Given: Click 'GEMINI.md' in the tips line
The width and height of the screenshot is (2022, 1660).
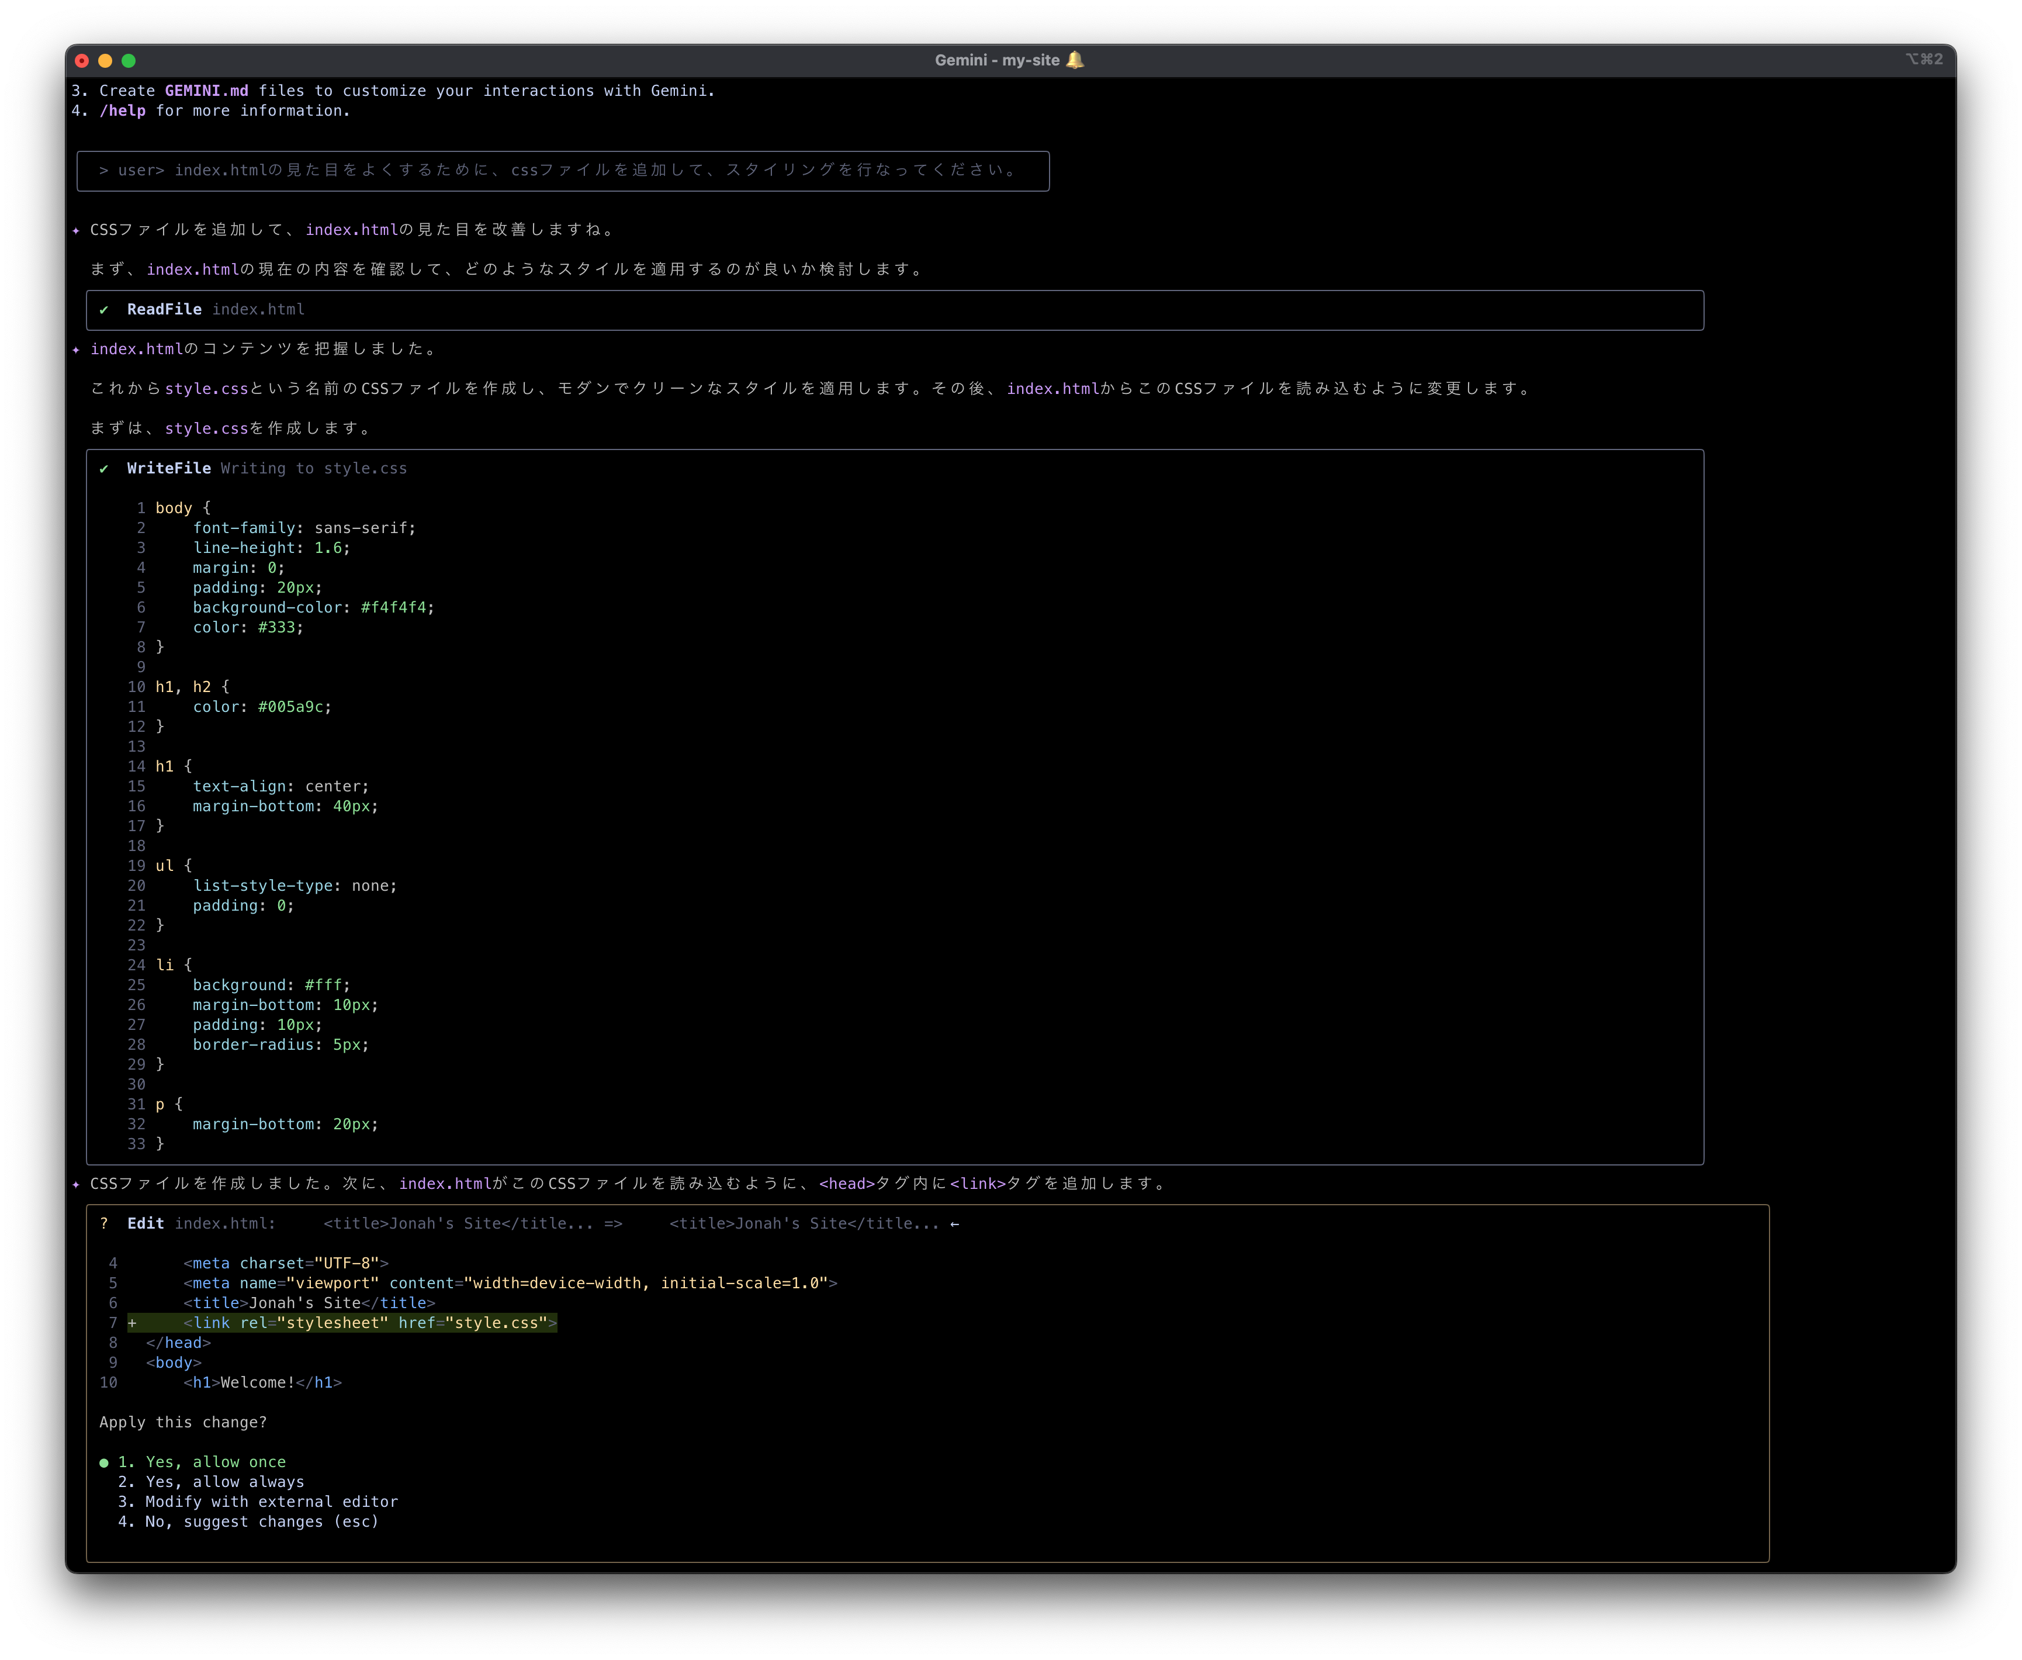Looking at the screenshot, I should point(206,90).
